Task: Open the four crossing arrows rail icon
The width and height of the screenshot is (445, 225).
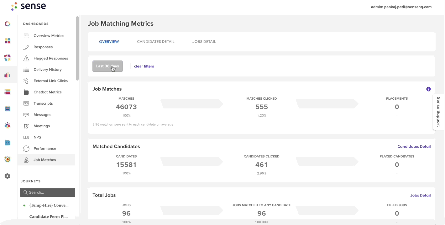Action: pyautogui.click(x=8, y=58)
